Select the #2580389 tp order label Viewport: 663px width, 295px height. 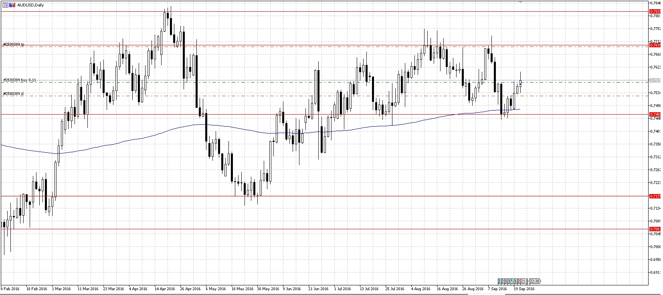14,44
